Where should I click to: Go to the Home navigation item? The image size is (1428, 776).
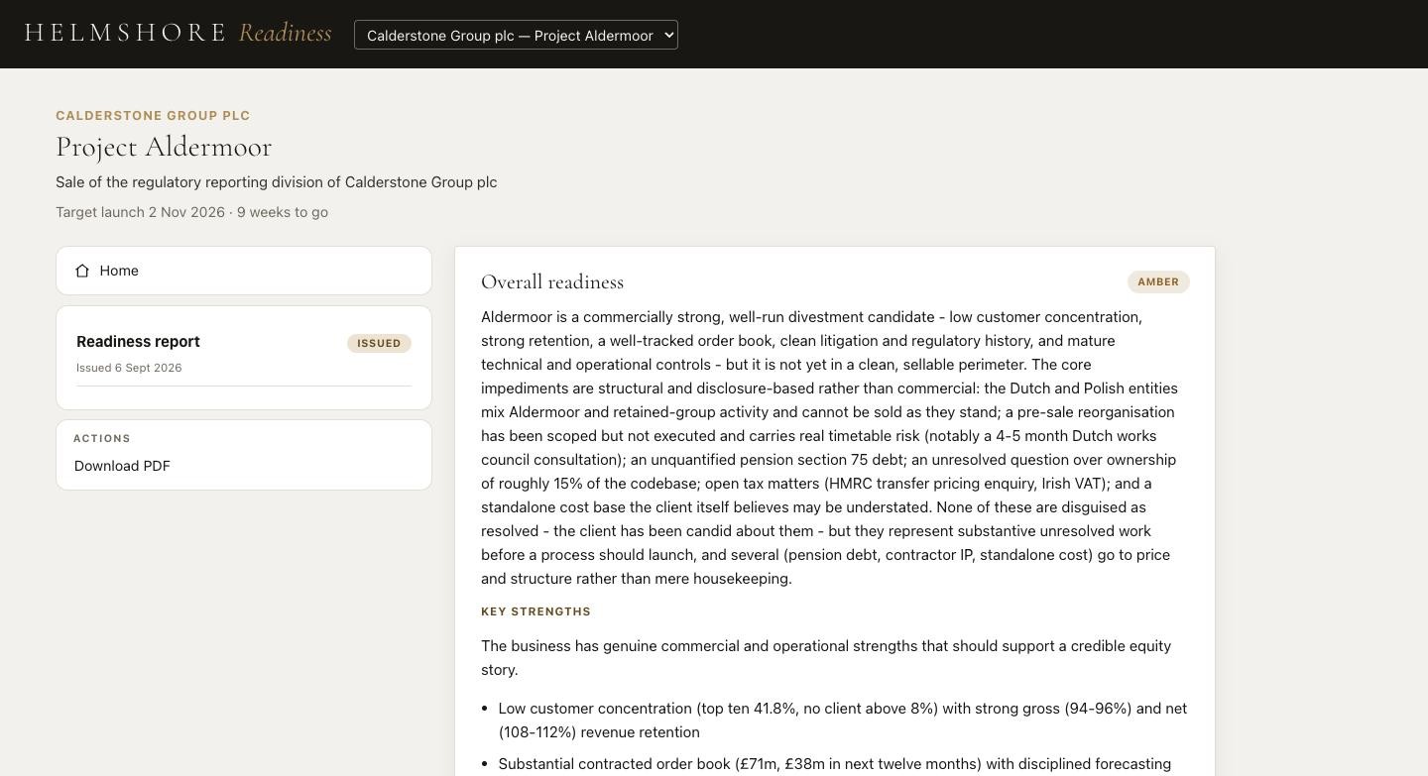point(244,271)
